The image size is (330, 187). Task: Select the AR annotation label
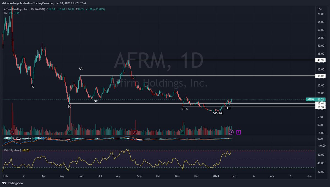point(81,69)
